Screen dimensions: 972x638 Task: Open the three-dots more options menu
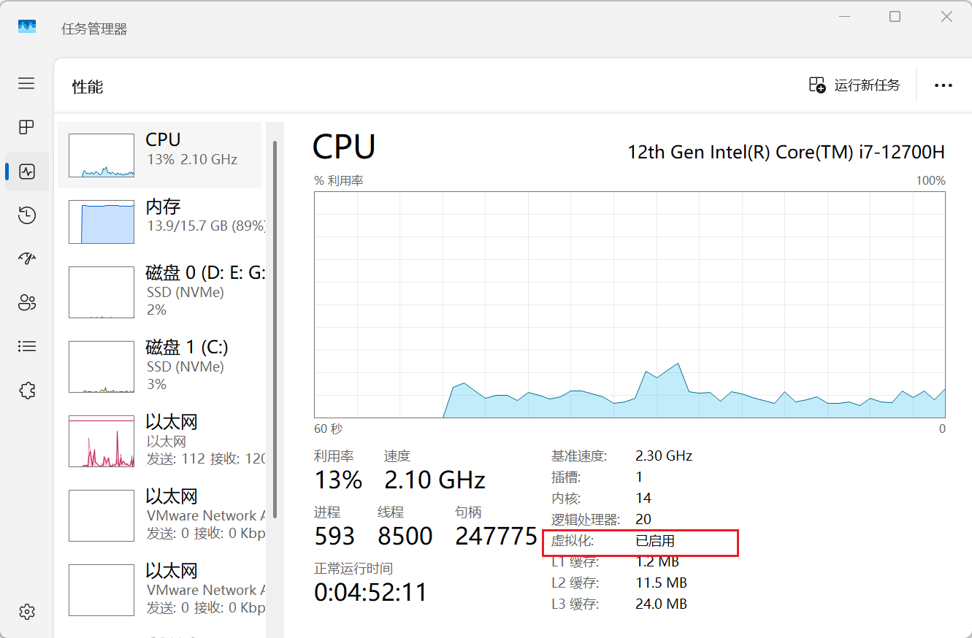(x=944, y=85)
